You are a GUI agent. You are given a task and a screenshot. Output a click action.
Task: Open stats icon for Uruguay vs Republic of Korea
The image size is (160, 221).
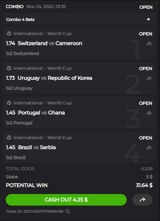[149, 78]
